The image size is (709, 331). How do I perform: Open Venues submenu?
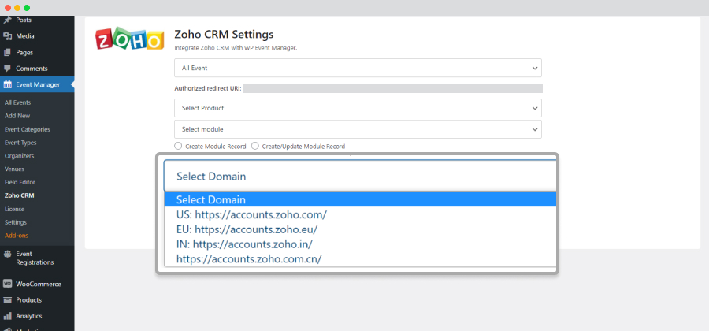coord(14,169)
